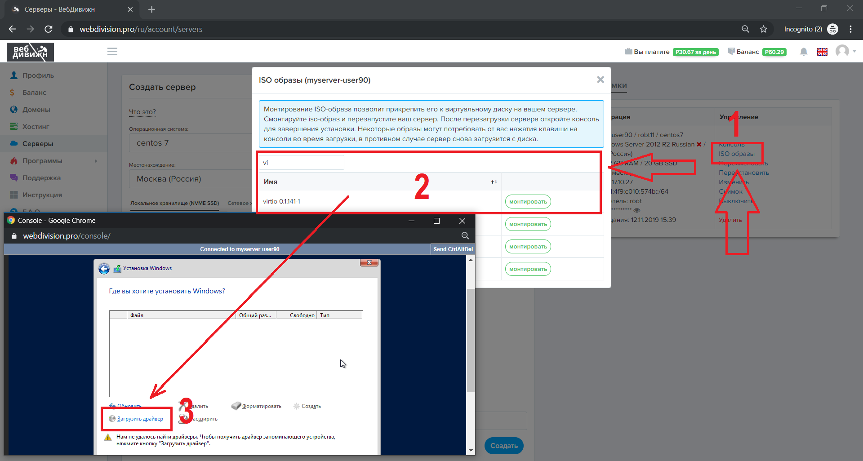Open Профиль in the sidebar
Viewport: 863px width, 461px height.
pos(38,75)
